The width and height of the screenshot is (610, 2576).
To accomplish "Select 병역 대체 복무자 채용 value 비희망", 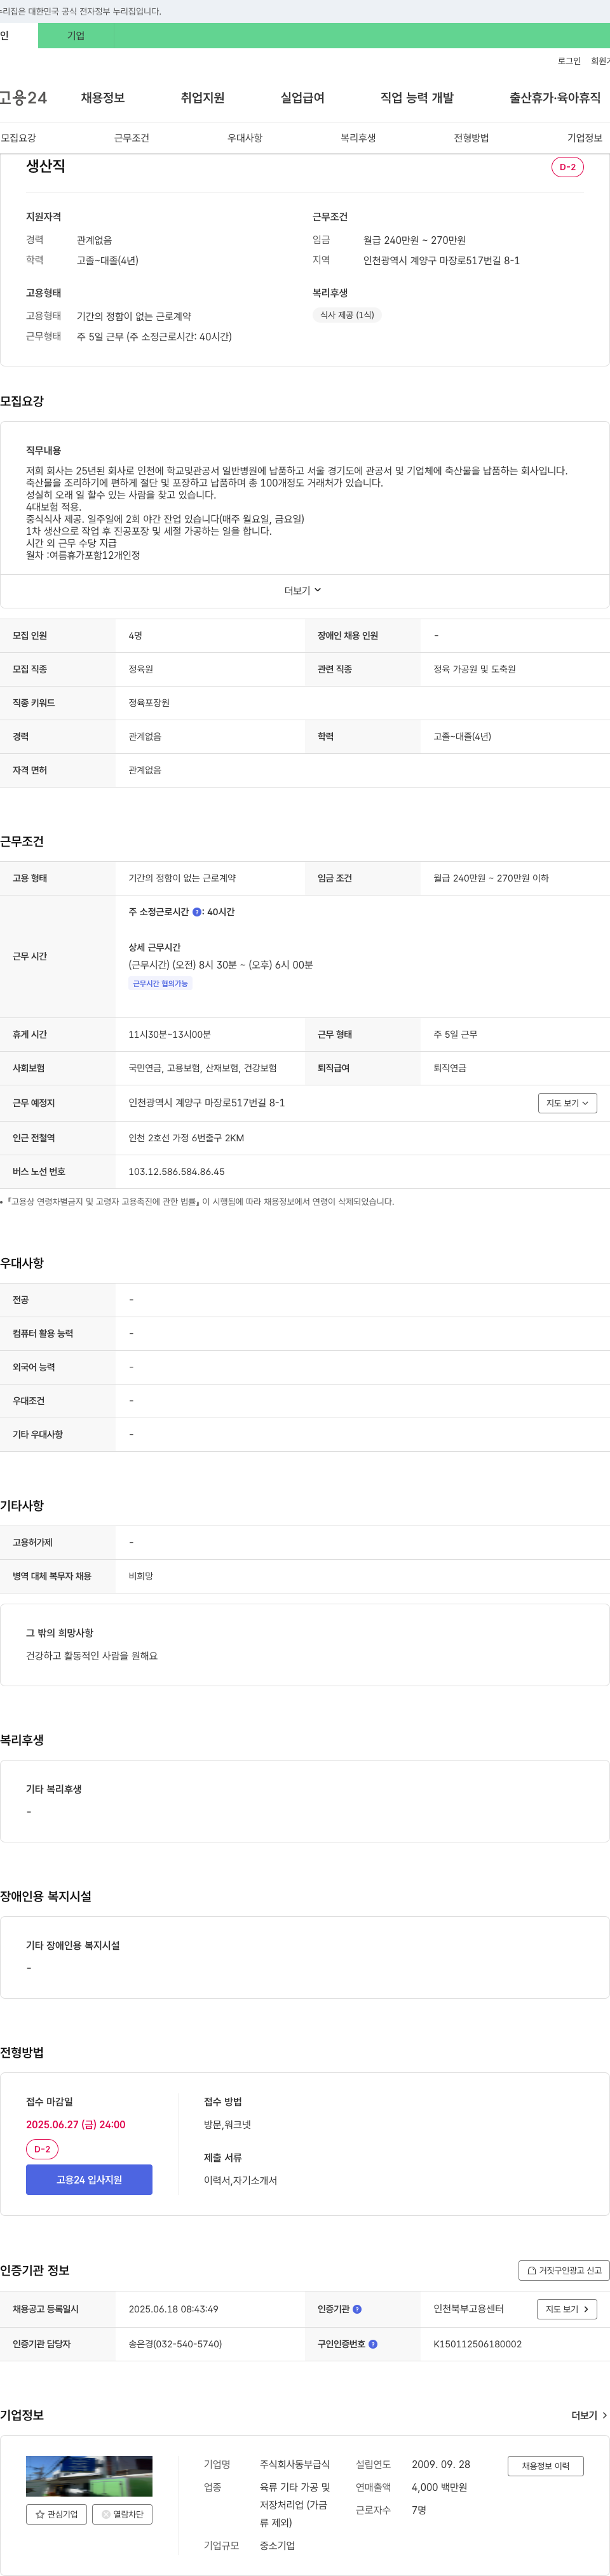I will tap(141, 1576).
